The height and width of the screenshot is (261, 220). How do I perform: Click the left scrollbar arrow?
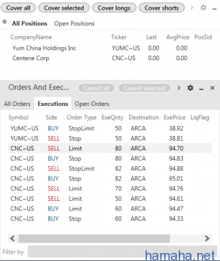point(13,238)
